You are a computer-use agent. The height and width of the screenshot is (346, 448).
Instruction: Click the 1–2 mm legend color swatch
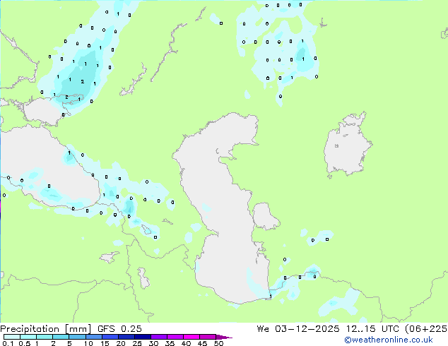pyautogui.click(x=45, y=337)
